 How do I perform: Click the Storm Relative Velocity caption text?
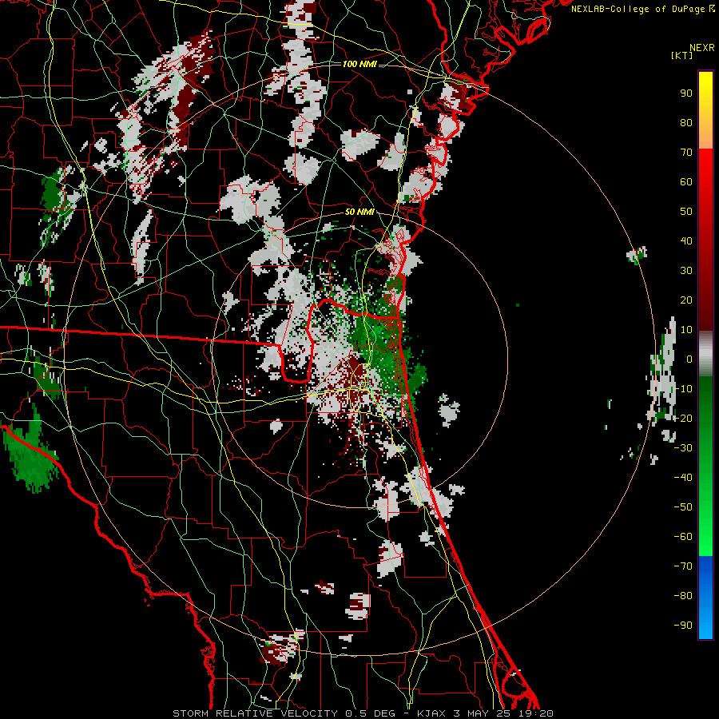[363, 713]
